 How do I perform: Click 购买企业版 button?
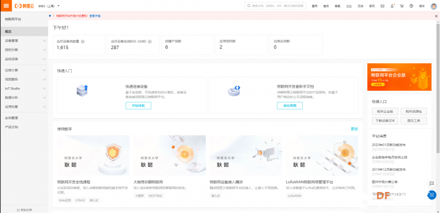(385, 111)
